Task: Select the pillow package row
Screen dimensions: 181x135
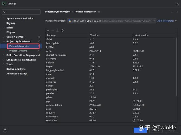Action: tap(111, 97)
